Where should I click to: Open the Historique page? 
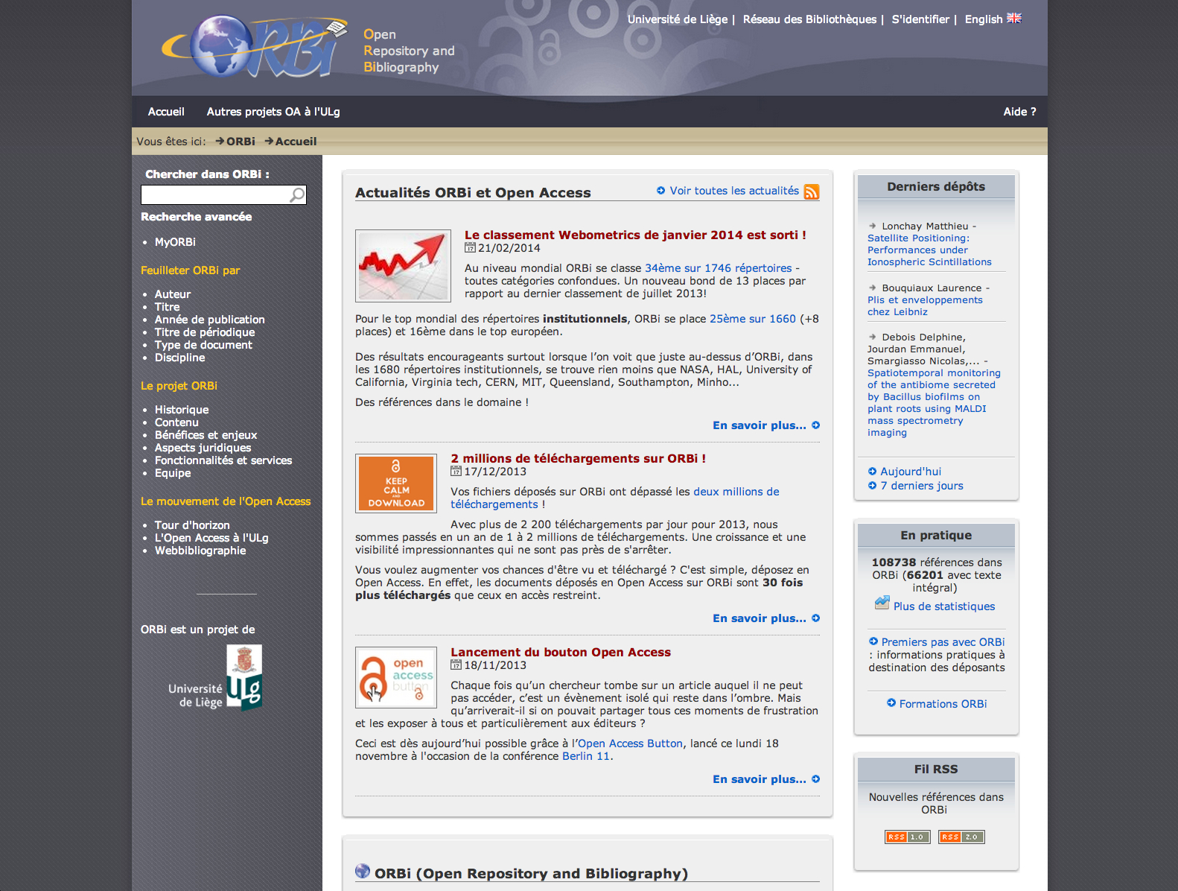click(182, 410)
